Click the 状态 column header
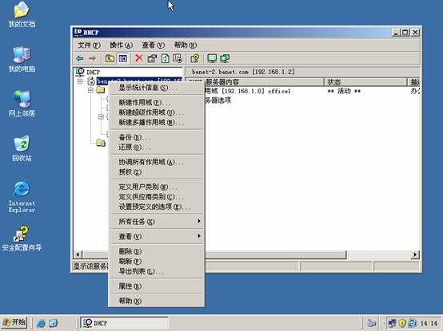 click(x=365, y=82)
